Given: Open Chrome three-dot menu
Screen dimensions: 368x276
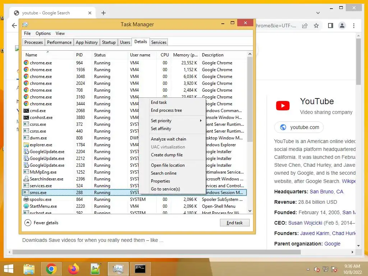Looking at the screenshot, I should click(354, 26).
